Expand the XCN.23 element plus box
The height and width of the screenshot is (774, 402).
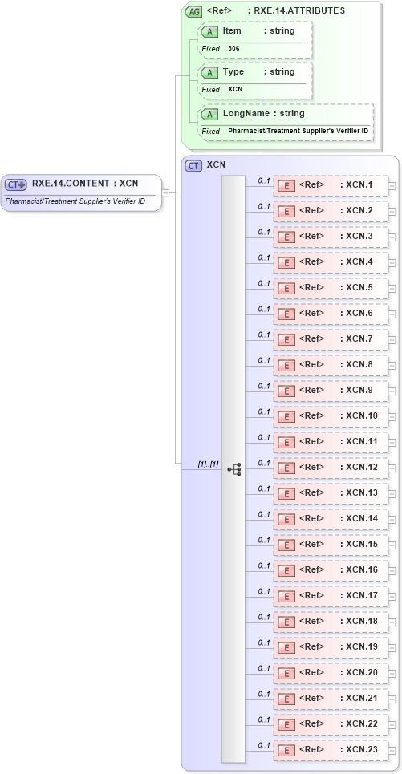point(392,751)
